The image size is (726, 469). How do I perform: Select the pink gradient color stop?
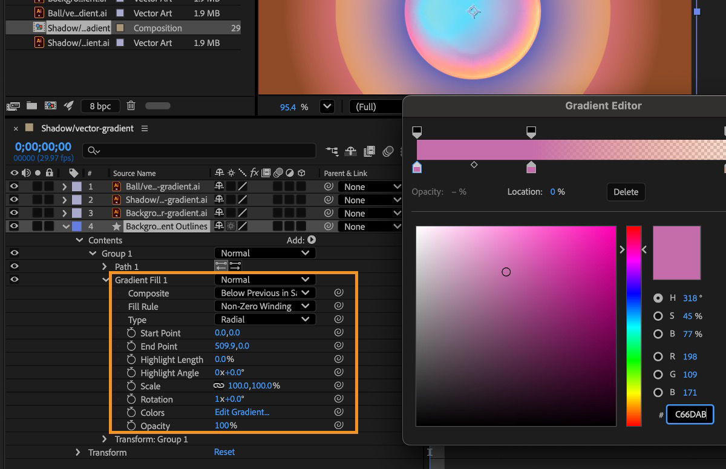[x=531, y=167]
